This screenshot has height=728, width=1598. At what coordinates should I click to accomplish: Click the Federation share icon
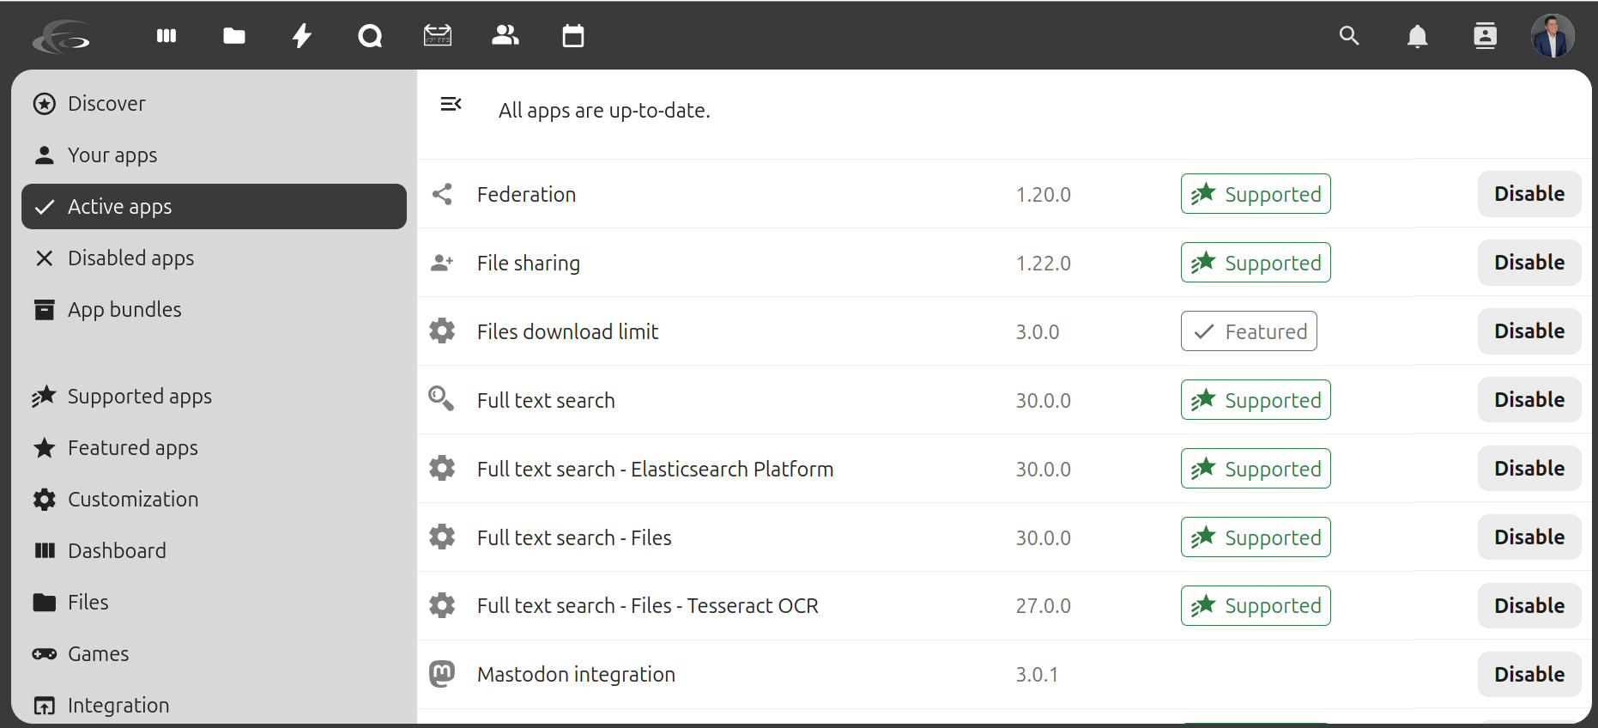point(442,194)
